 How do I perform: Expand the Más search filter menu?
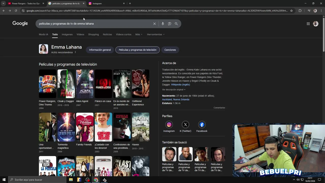[x=139, y=35]
